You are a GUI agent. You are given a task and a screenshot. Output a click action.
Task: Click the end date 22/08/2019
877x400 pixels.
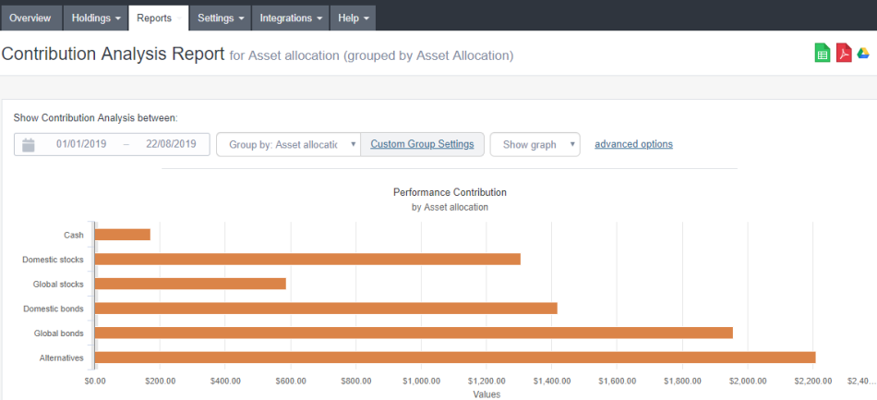[171, 144]
